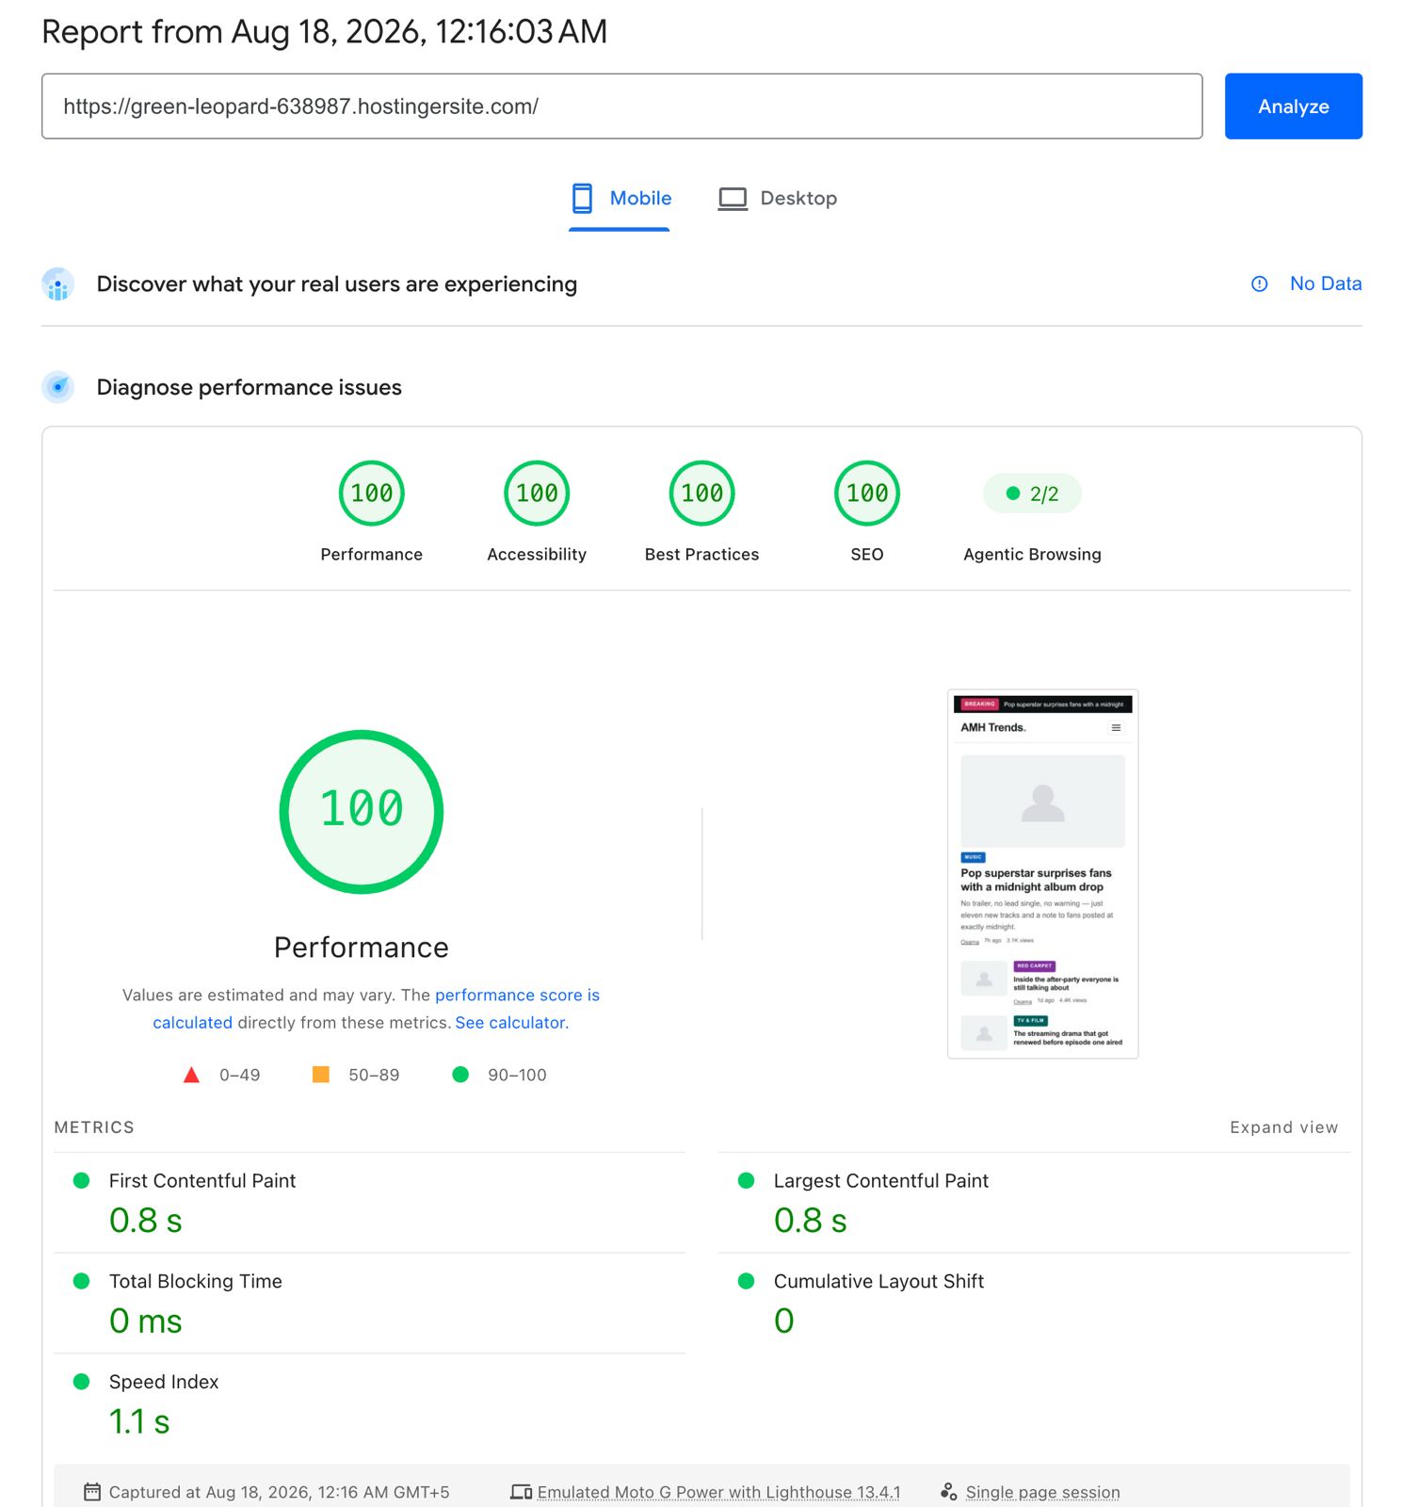The height and width of the screenshot is (1507, 1418).
Task: Click the 'Diagnose performance issues' heading
Action: point(250,387)
